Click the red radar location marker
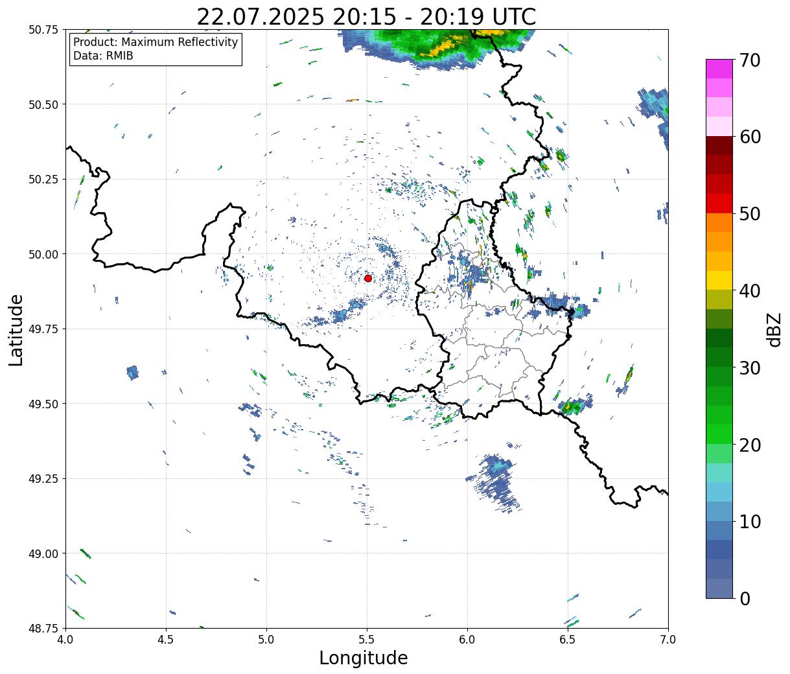 (x=368, y=278)
